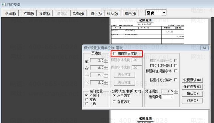Select the 不装订 radio option
The image size is (214, 123).
tap(86, 95)
